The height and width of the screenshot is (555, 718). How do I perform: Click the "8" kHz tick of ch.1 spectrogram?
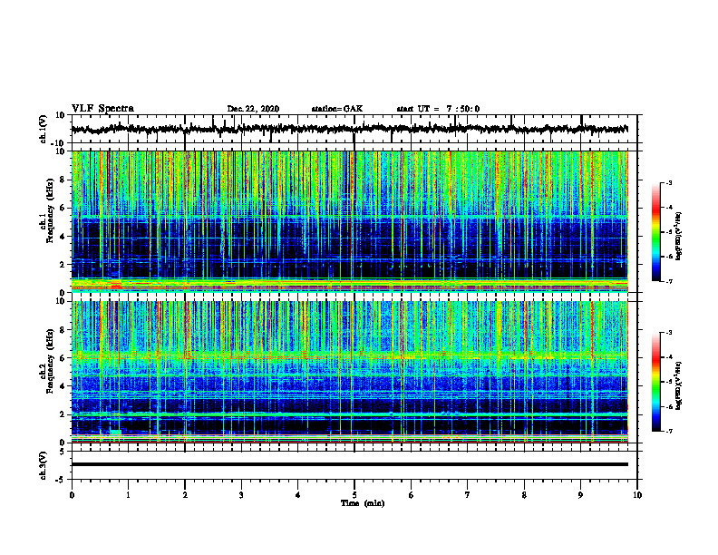[x=63, y=180]
